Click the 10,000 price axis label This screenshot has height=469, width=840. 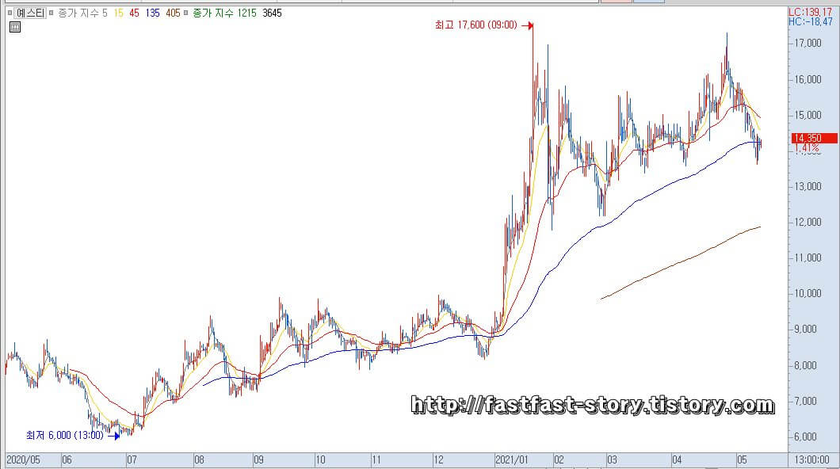(x=808, y=293)
